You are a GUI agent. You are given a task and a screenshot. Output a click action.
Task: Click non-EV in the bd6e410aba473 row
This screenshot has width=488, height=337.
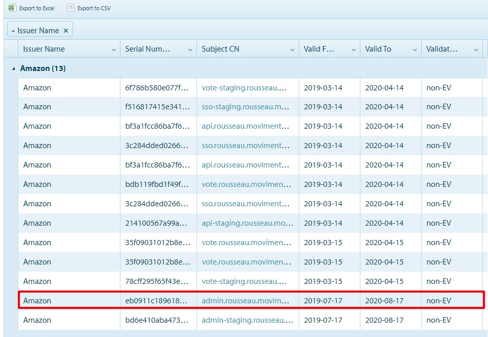click(x=438, y=320)
